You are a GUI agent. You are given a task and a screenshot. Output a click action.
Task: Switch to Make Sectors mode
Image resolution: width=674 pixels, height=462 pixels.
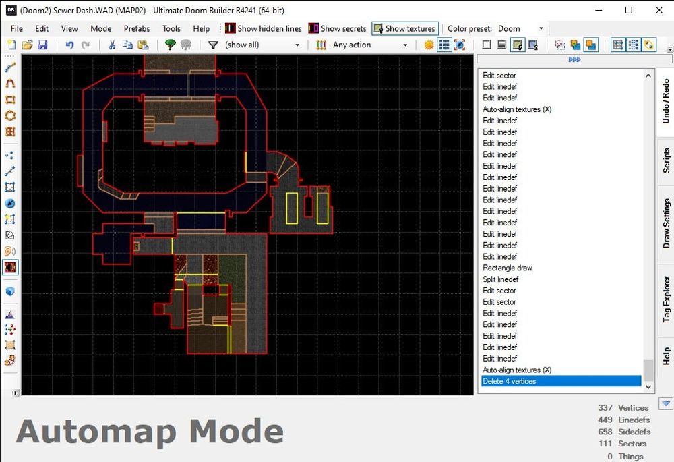(10, 219)
